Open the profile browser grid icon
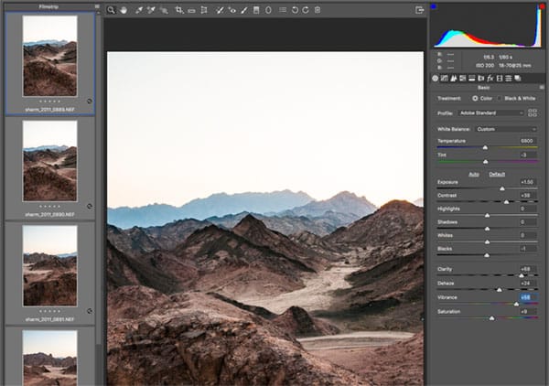The image size is (549, 386). (x=533, y=113)
